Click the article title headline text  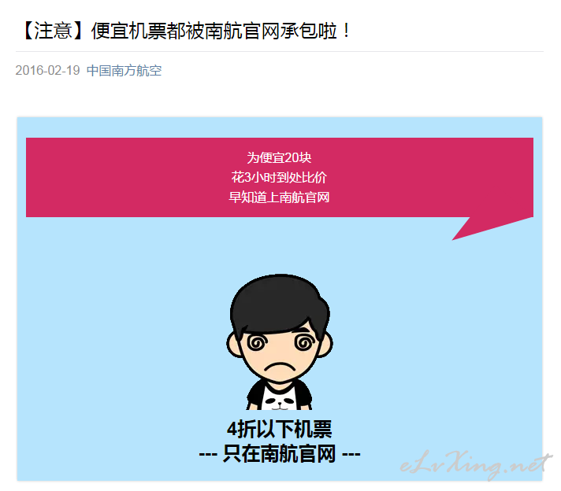(x=184, y=31)
